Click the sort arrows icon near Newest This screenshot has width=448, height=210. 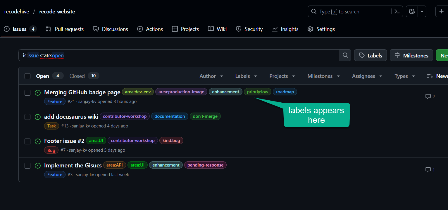[x=430, y=76]
